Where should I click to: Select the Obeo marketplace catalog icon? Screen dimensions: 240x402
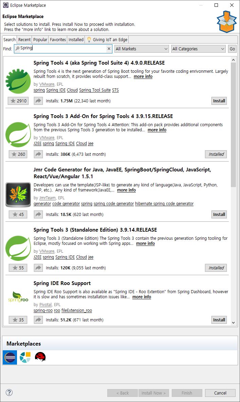[x=25, y=357]
